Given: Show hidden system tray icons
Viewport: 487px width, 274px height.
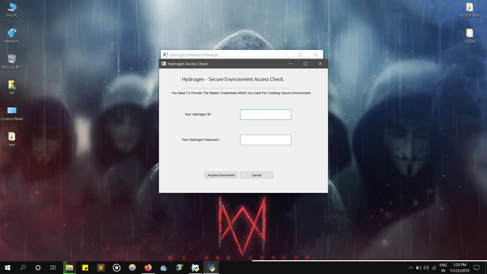Looking at the screenshot, I should click(411, 268).
